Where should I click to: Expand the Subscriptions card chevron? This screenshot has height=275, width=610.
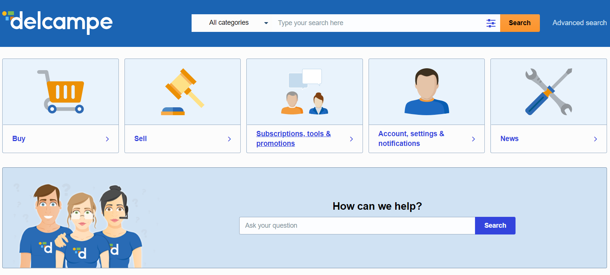tap(351, 139)
